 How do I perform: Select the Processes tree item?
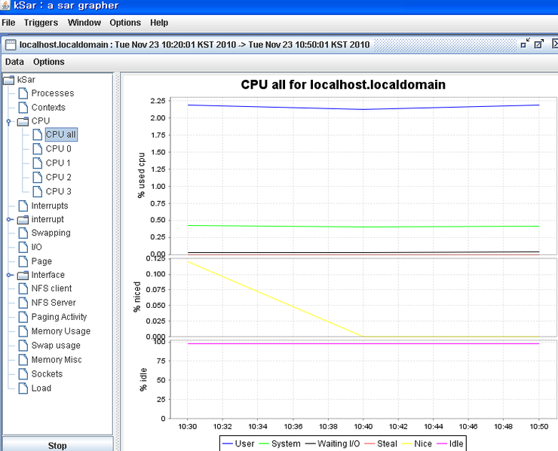coord(53,93)
